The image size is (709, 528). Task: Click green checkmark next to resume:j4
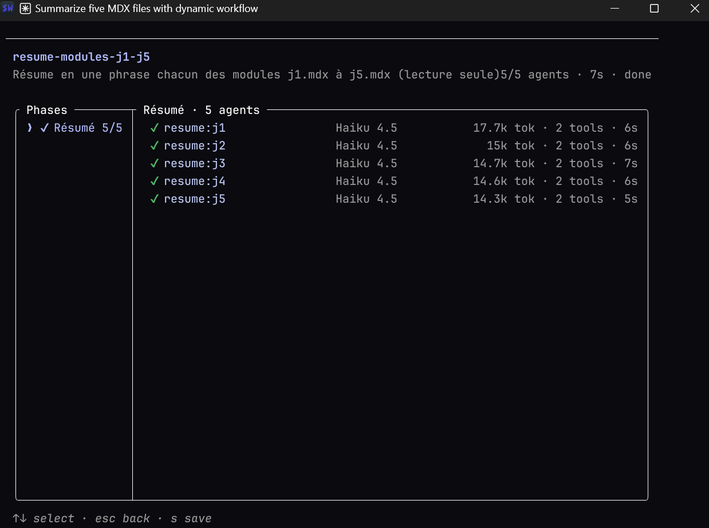(x=154, y=181)
